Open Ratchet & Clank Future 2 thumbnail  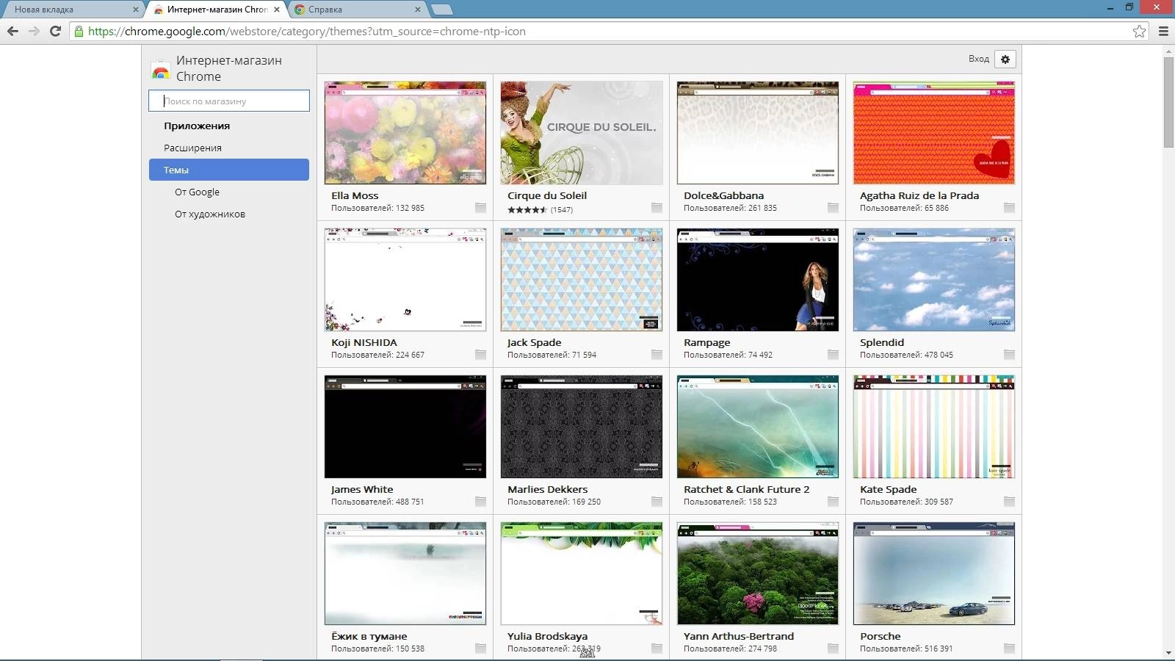(x=758, y=427)
